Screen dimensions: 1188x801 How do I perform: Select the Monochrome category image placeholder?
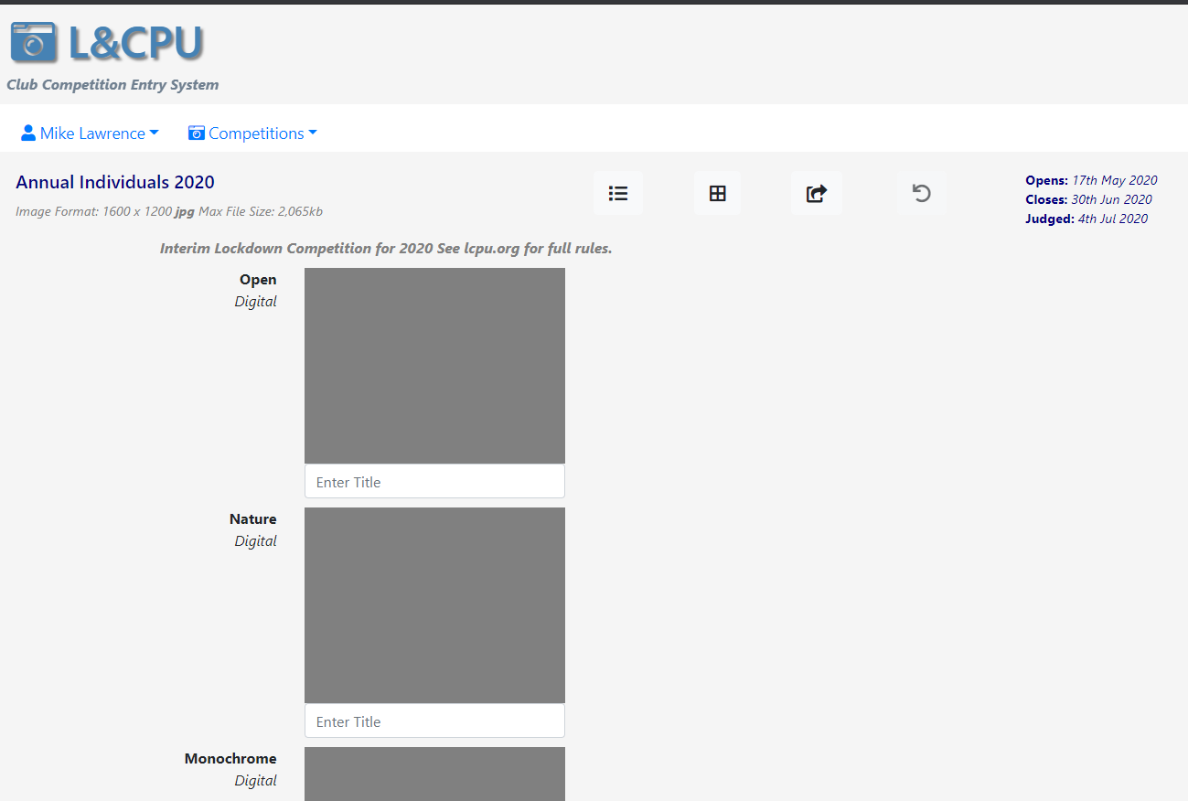coord(434,774)
